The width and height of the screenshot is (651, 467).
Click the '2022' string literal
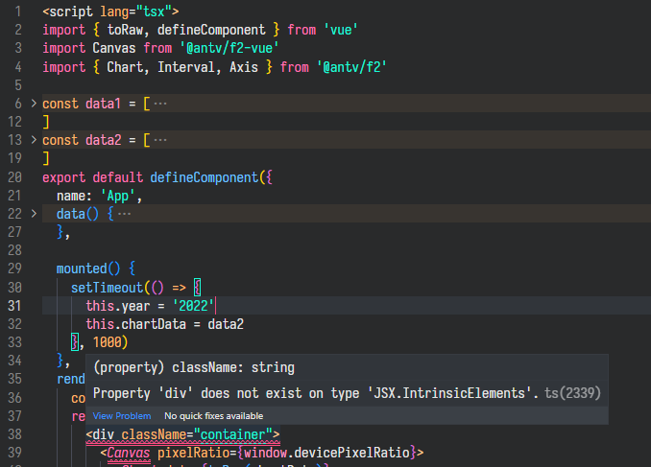point(193,306)
